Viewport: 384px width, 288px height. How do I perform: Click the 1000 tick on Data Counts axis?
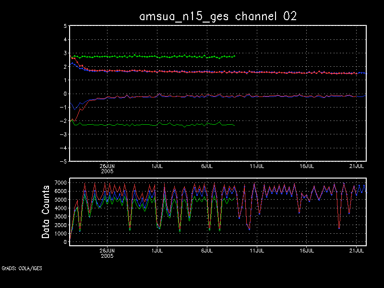tap(60, 234)
